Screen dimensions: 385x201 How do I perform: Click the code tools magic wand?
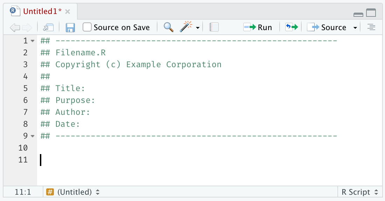coord(186,27)
